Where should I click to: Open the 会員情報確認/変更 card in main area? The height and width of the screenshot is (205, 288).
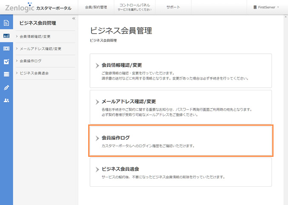pos(181,70)
